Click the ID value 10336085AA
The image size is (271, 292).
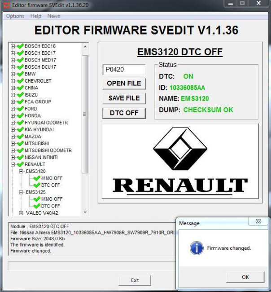coord(187,88)
